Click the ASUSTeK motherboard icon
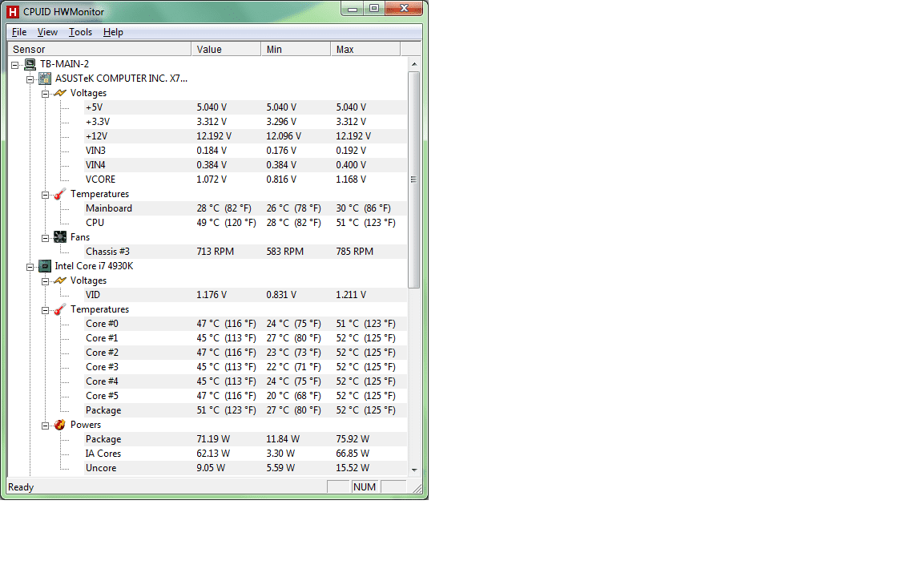 pyautogui.click(x=45, y=79)
